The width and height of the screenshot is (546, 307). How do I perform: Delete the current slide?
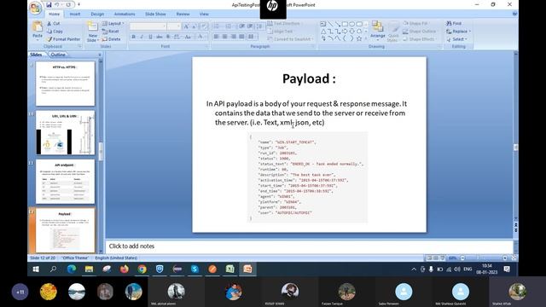(112, 39)
